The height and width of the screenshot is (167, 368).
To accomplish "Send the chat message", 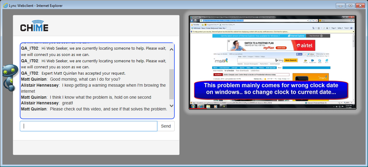I will [x=166, y=126].
